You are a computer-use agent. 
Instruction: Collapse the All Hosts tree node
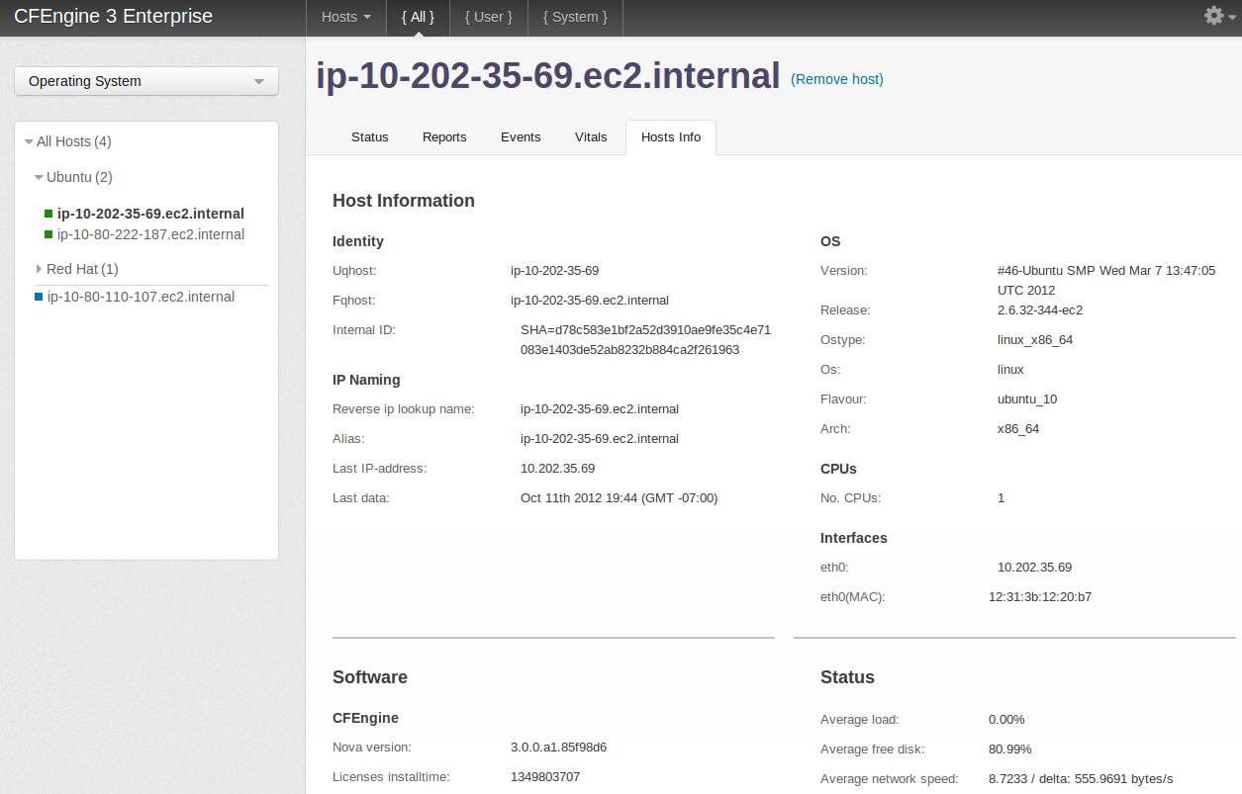[29, 142]
